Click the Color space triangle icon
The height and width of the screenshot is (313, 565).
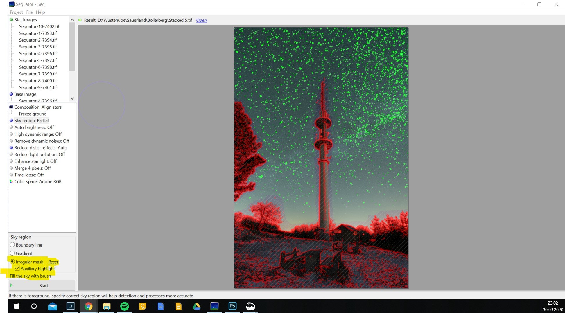point(11,181)
